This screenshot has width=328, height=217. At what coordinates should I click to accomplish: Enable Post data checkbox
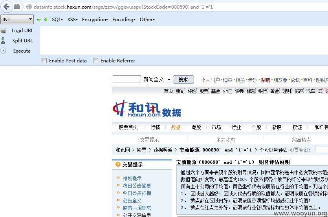click(x=44, y=60)
